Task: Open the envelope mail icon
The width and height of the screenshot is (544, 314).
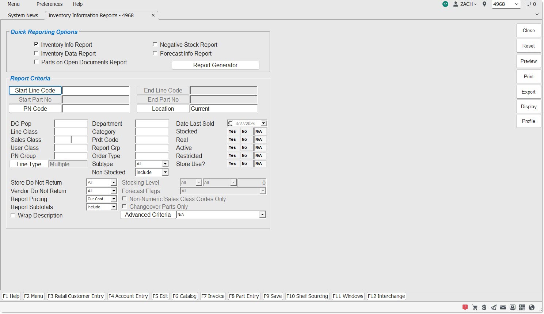Action: coord(503,307)
